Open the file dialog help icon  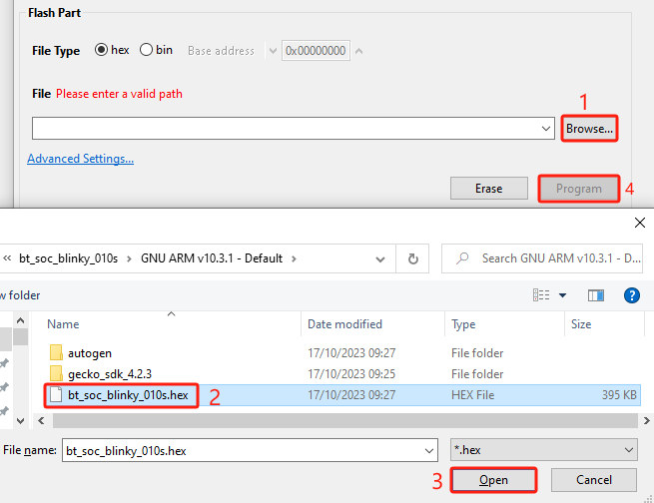point(631,295)
